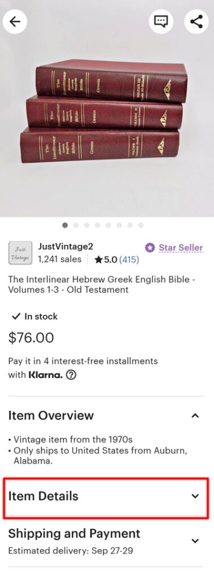Collapse the Item Overview section
This screenshot has height=579, width=214.
(195, 416)
